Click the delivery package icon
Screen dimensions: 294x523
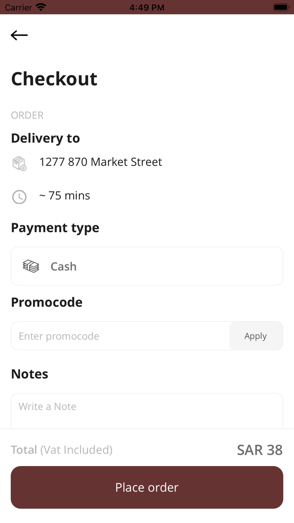19,163
